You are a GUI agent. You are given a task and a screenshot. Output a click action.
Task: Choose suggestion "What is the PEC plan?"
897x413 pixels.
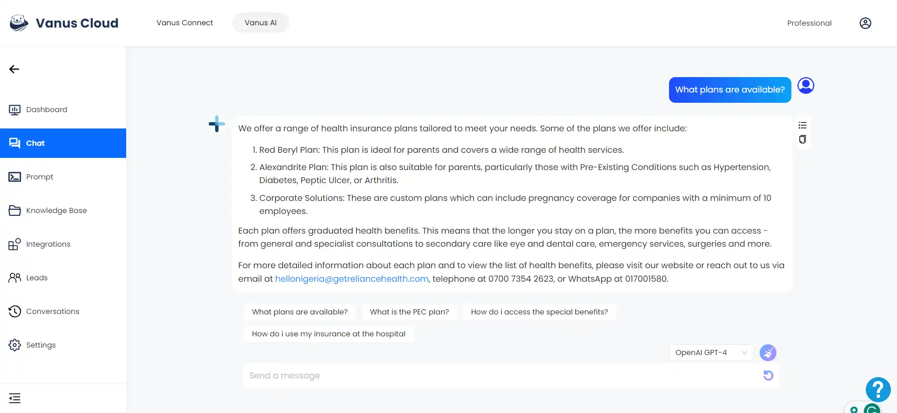tap(409, 312)
